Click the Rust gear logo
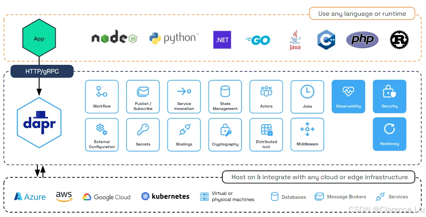This screenshot has width=426, height=217. [399, 40]
